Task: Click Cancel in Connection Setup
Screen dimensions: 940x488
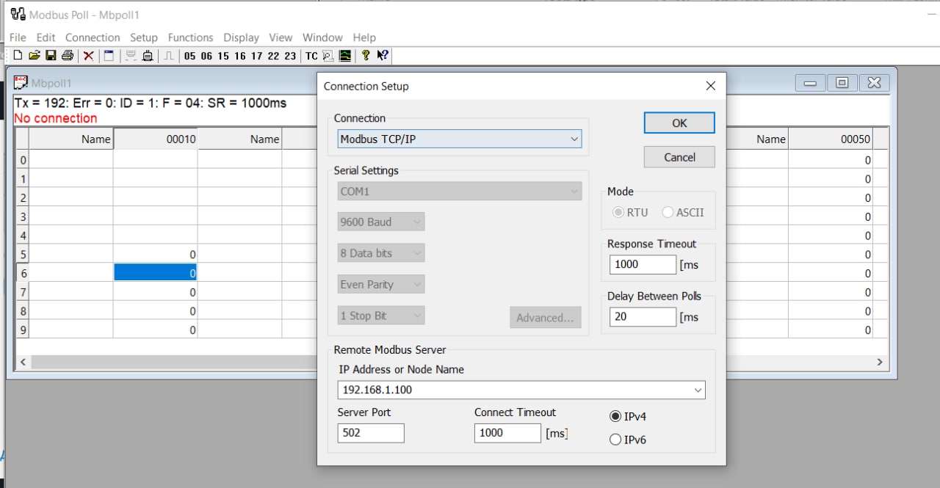Action: [x=679, y=157]
